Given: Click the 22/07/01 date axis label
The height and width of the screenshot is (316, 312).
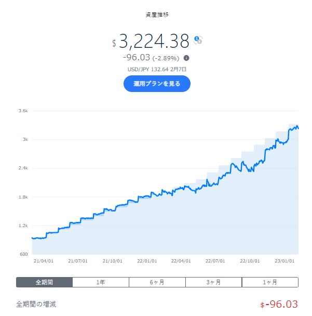Looking at the screenshot, I should pyautogui.click(x=215, y=261).
